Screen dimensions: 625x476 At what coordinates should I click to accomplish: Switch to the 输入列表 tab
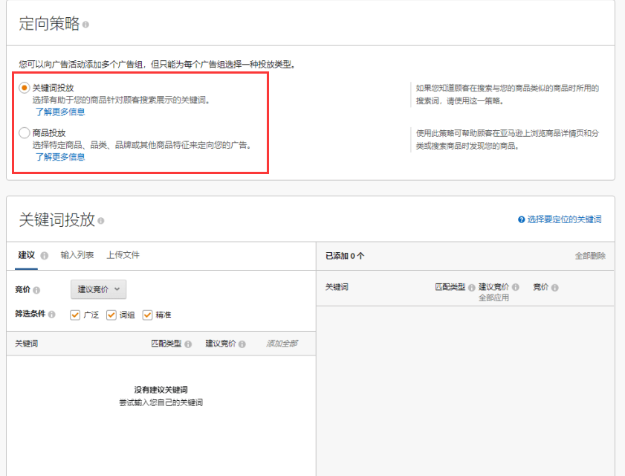point(77,255)
